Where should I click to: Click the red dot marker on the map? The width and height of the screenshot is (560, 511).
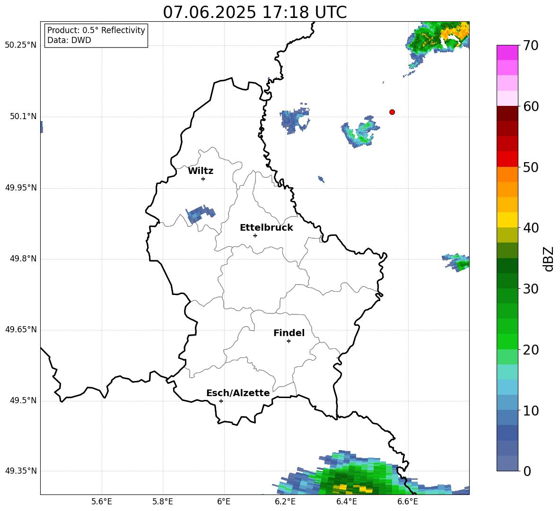(x=392, y=112)
